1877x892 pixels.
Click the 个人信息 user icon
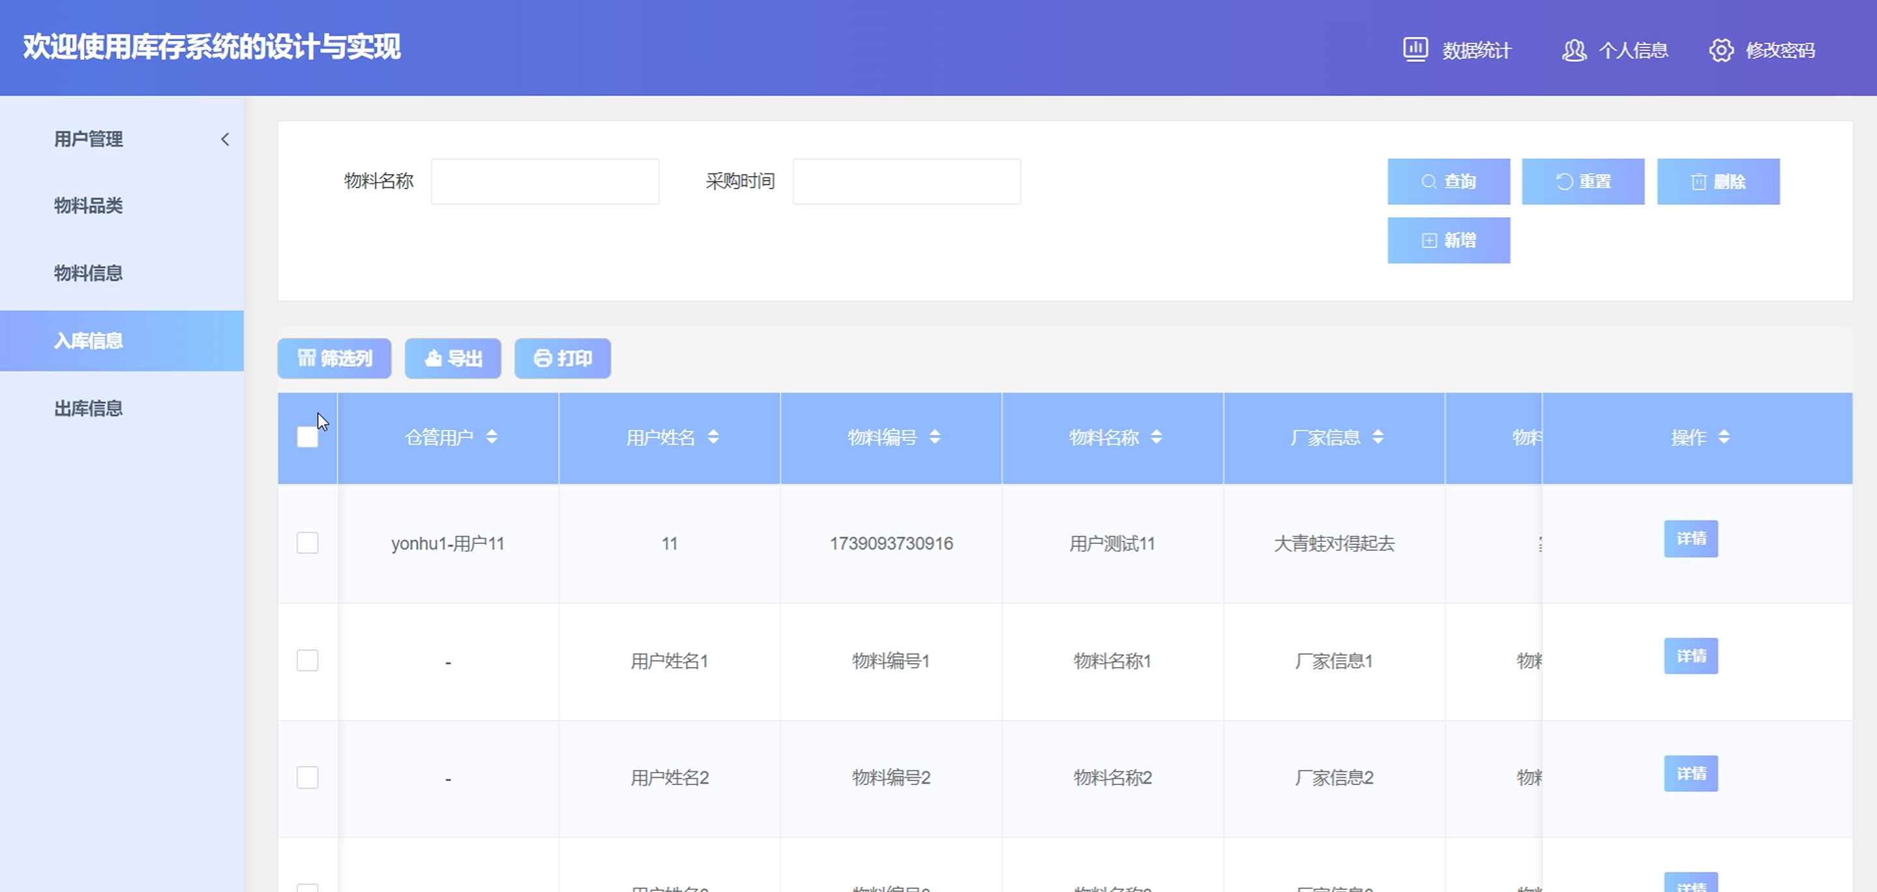point(1573,50)
